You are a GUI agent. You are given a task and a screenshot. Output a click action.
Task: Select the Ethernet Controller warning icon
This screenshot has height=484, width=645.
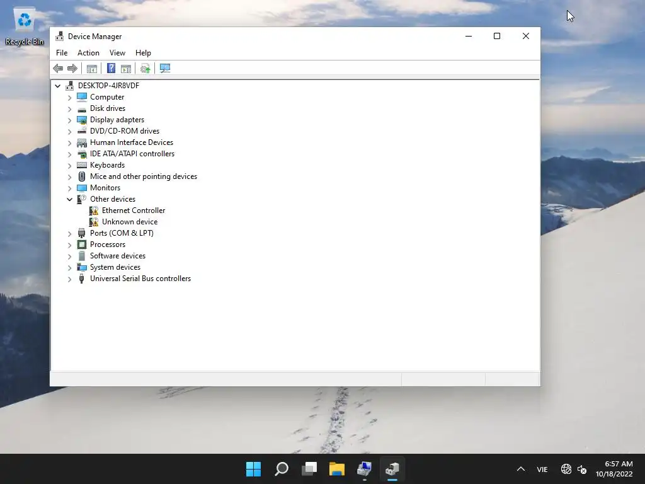[94, 210]
